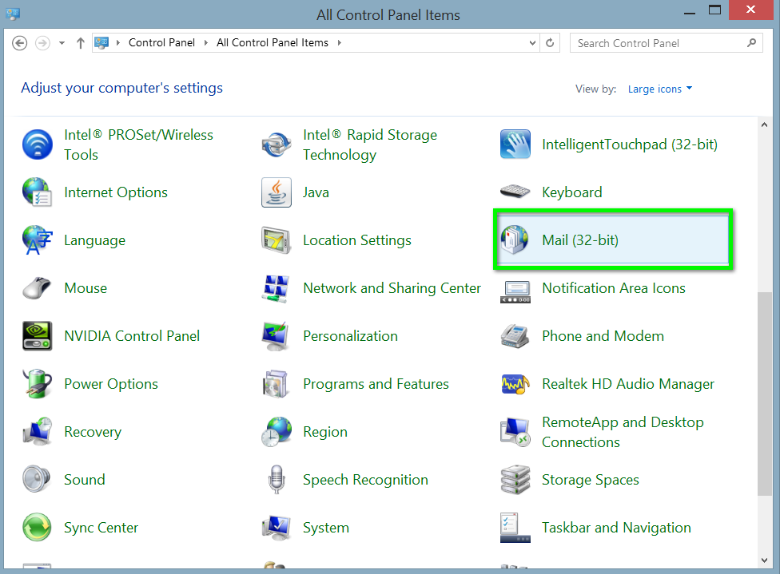
Task: Open the Internet Options link
Action: pyautogui.click(x=116, y=192)
